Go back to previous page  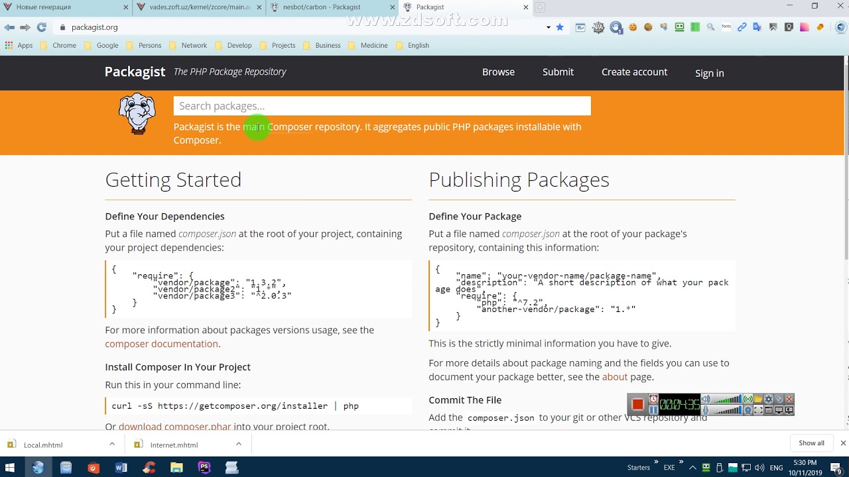click(x=9, y=27)
